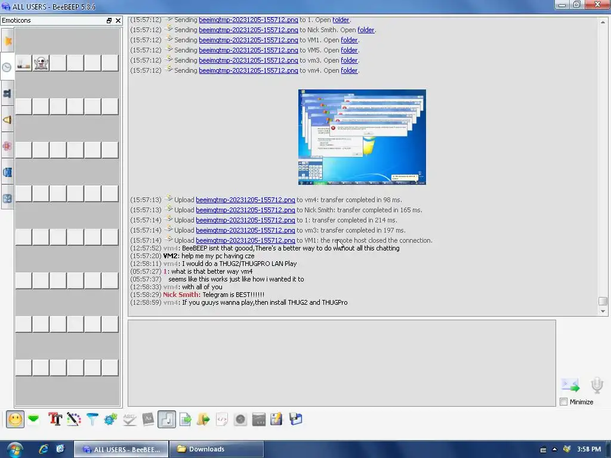The height and width of the screenshot is (458, 611).
Task: Close the Emoticons panel
Action: click(118, 21)
